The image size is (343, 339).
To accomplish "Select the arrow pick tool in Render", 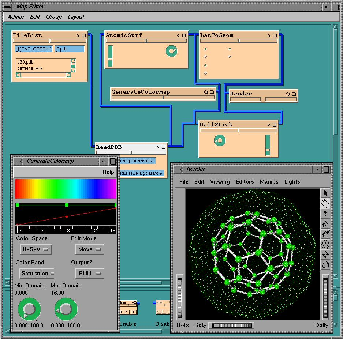I will (325, 193).
